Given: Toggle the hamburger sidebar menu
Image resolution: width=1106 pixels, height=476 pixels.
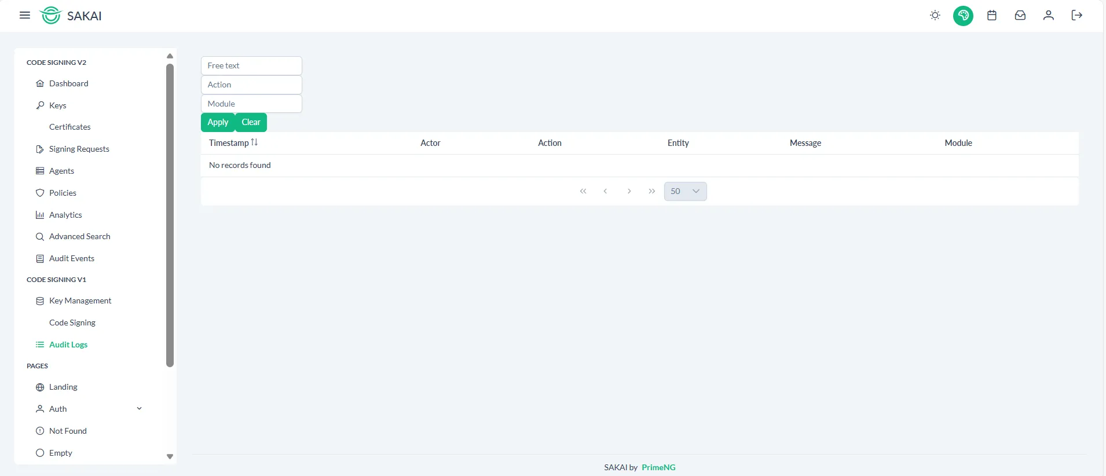Looking at the screenshot, I should pos(24,16).
